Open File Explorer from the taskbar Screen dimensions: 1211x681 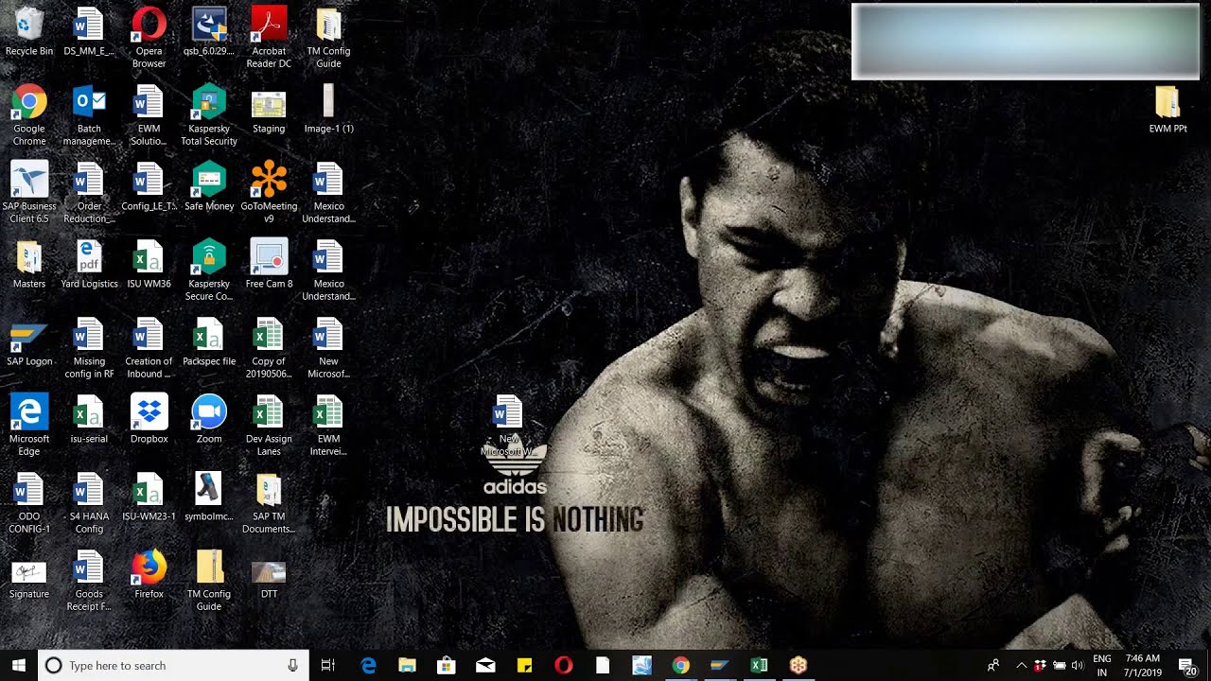(407, 666)
